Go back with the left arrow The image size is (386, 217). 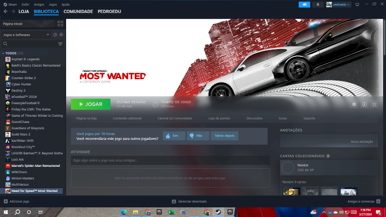point(6,11)
